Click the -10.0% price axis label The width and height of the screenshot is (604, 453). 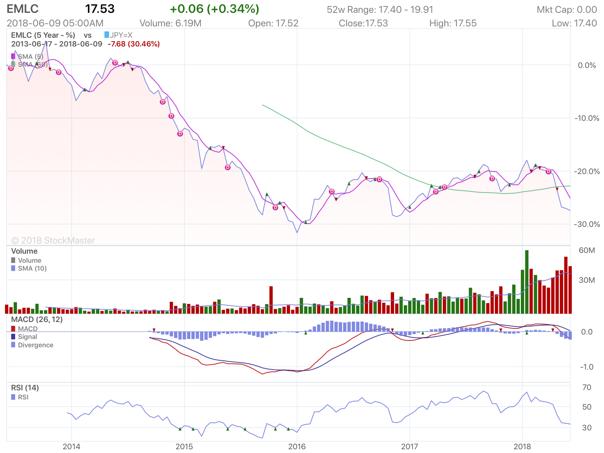587,118
